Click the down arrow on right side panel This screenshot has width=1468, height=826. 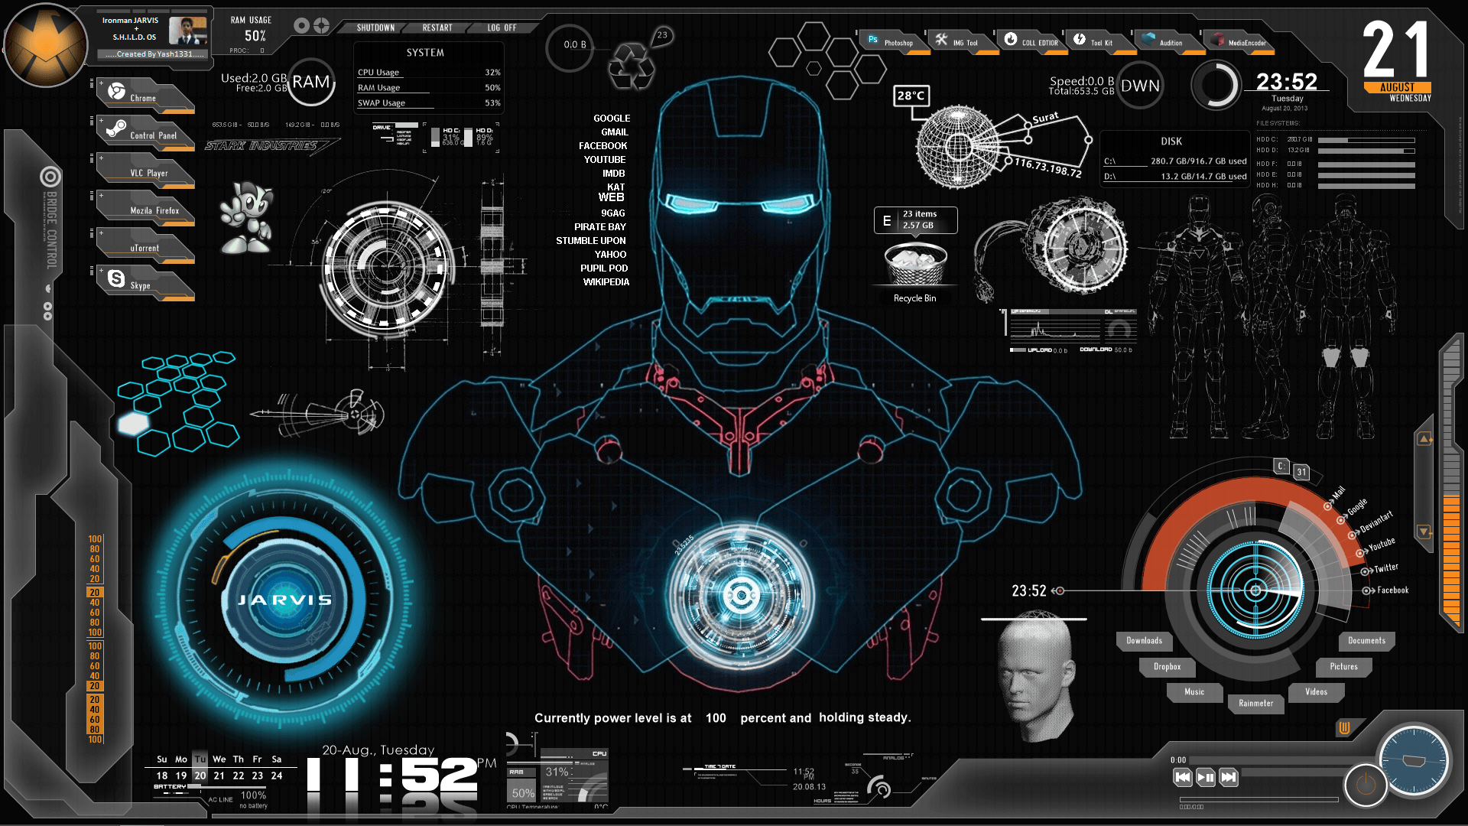1424,532
